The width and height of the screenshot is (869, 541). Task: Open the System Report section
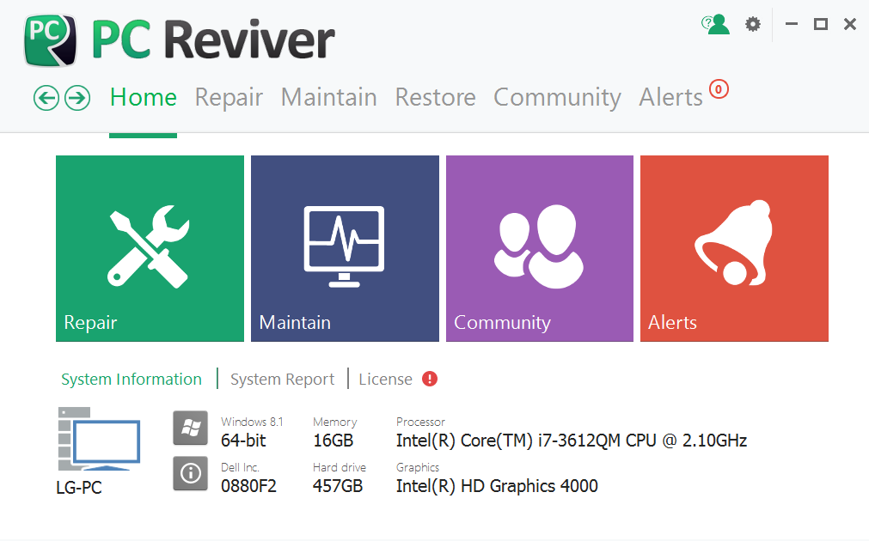(283, 380)
